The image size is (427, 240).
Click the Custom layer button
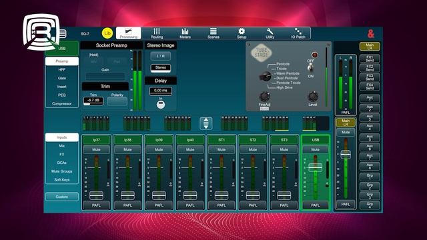[x=62, y=197]
